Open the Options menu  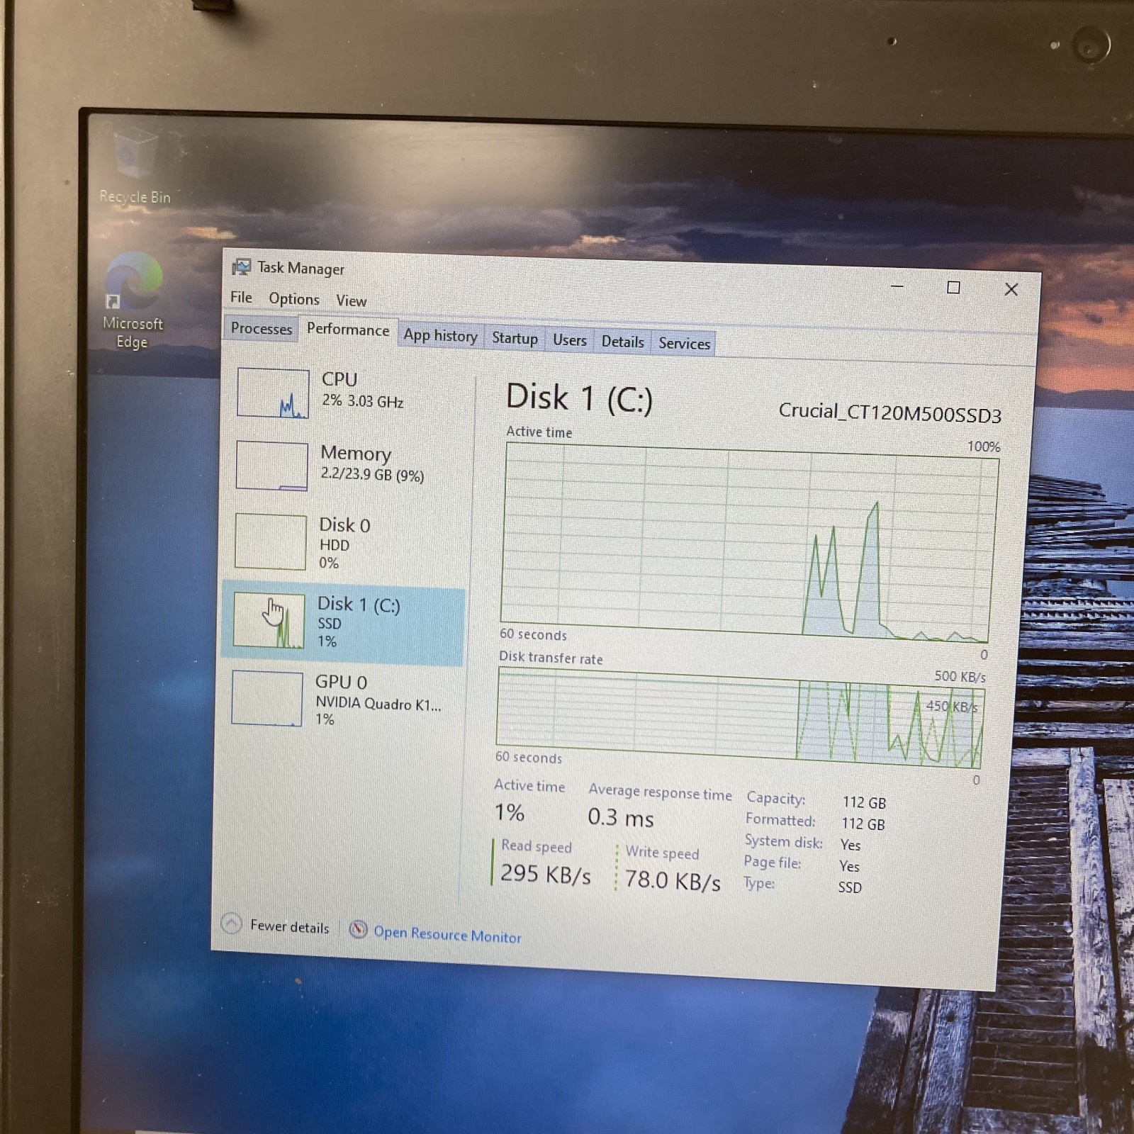click(294, 299)
